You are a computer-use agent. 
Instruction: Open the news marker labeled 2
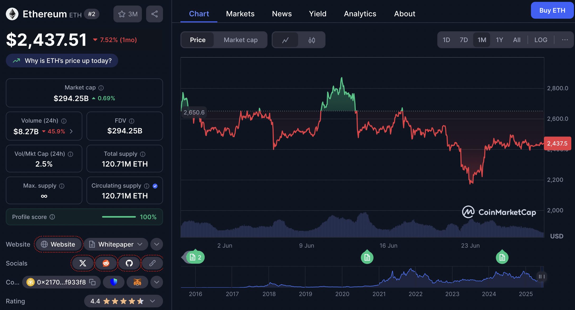[x=195, y=257]
